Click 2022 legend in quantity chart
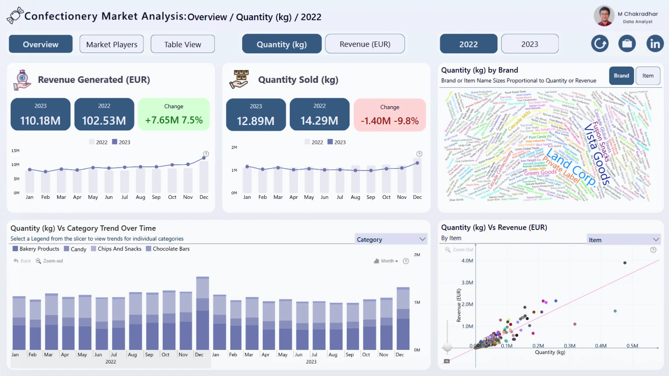The height and width of the screenshot is (376, 669). click(314, 142)
